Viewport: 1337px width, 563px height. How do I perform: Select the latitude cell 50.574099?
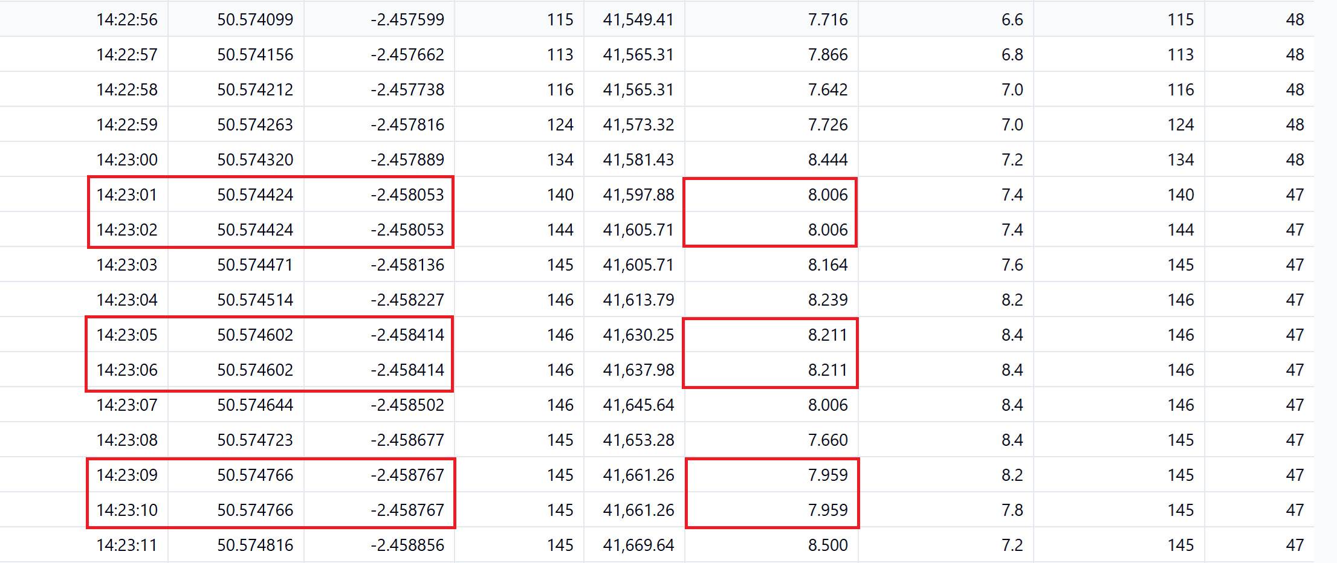pos(254,19)
